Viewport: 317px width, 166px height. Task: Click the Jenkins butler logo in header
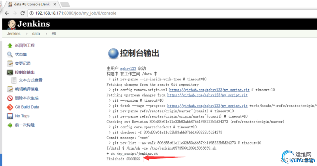12,24
